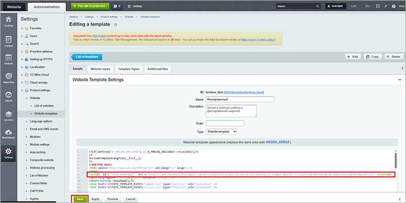Viewport: 406px width, 203px height.
Task: Click the Apply button
Action: point(96,199)
